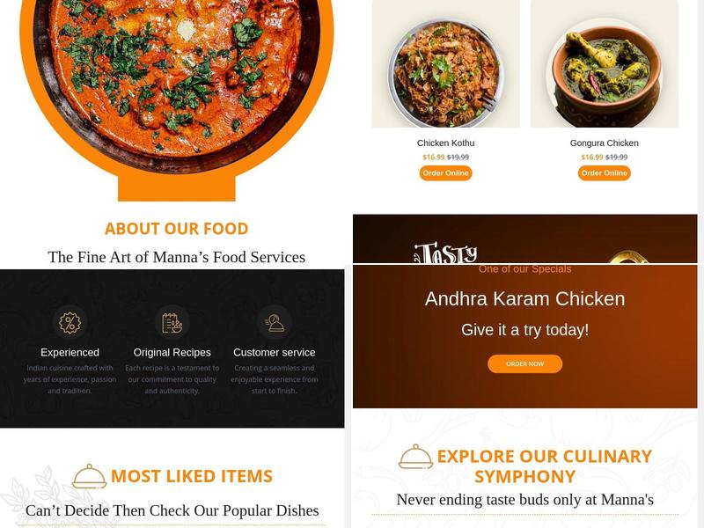
Task: Click the Andhra Karam Chicken heading
Action: [524, 298]
